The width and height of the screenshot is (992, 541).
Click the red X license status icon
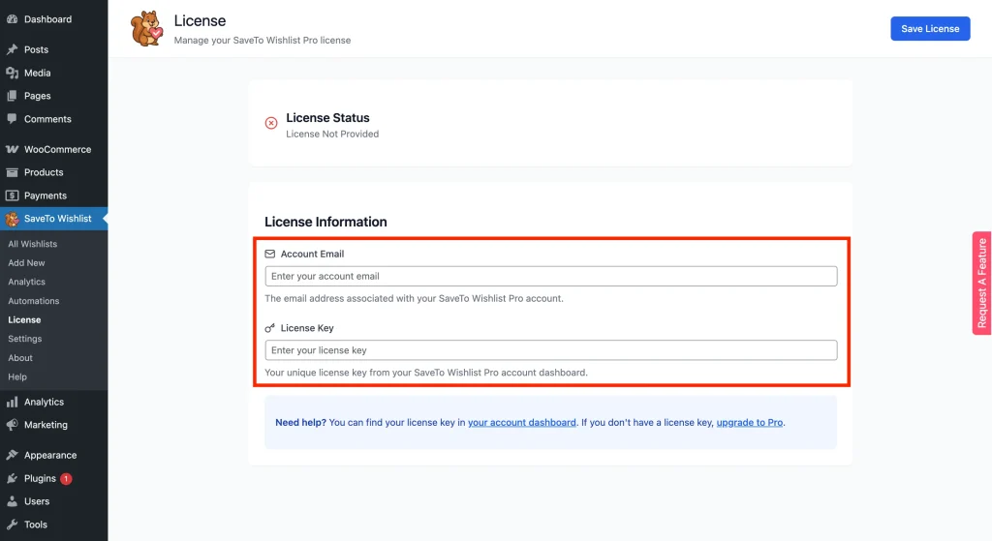271,123
